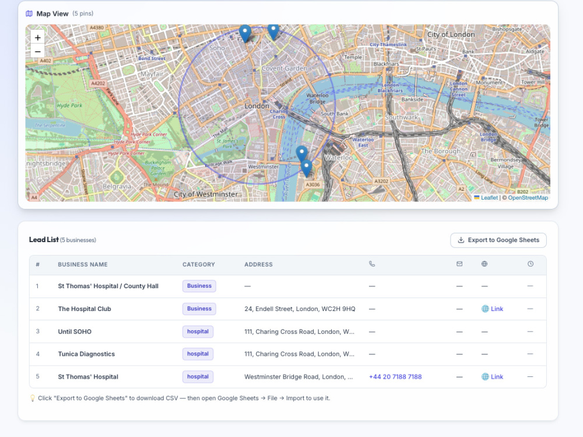The height and width of the screenshot is (437, 583).
Task: Call St Thomas' Hospital phone number +44 20 7188 7188
Action: point(395,377)
